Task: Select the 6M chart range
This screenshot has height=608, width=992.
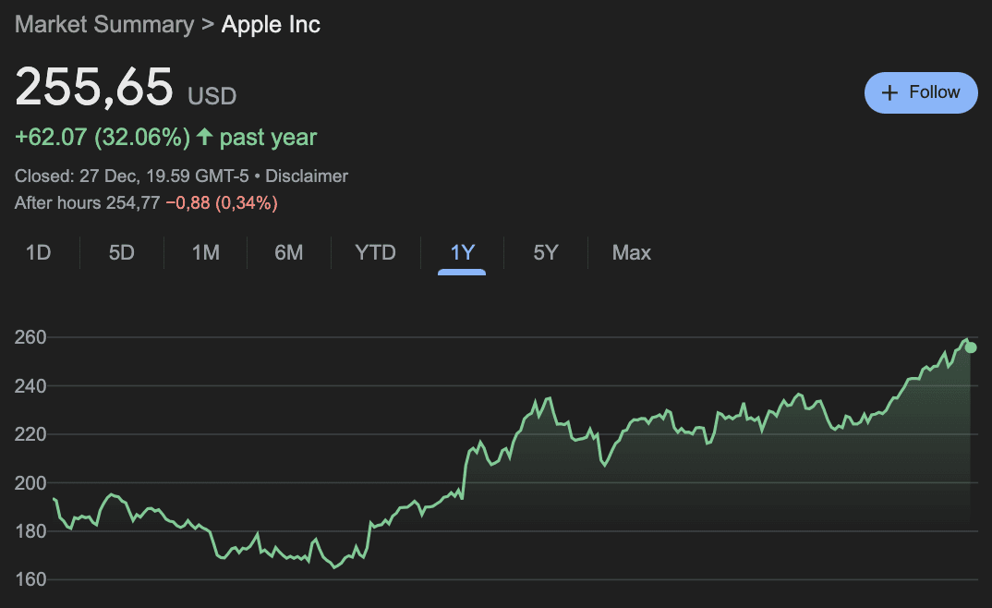Action: pyautogui.click(x=289, y=252)
